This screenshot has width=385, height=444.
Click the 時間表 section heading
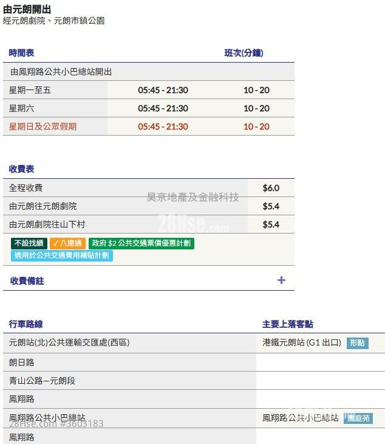click(x=21, y=53)
